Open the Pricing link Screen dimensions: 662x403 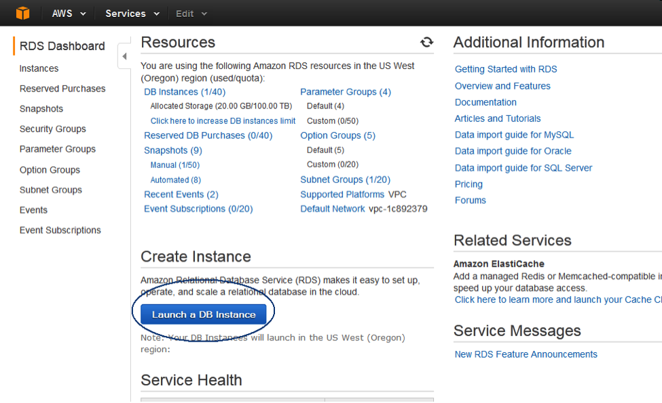(468, 184)
